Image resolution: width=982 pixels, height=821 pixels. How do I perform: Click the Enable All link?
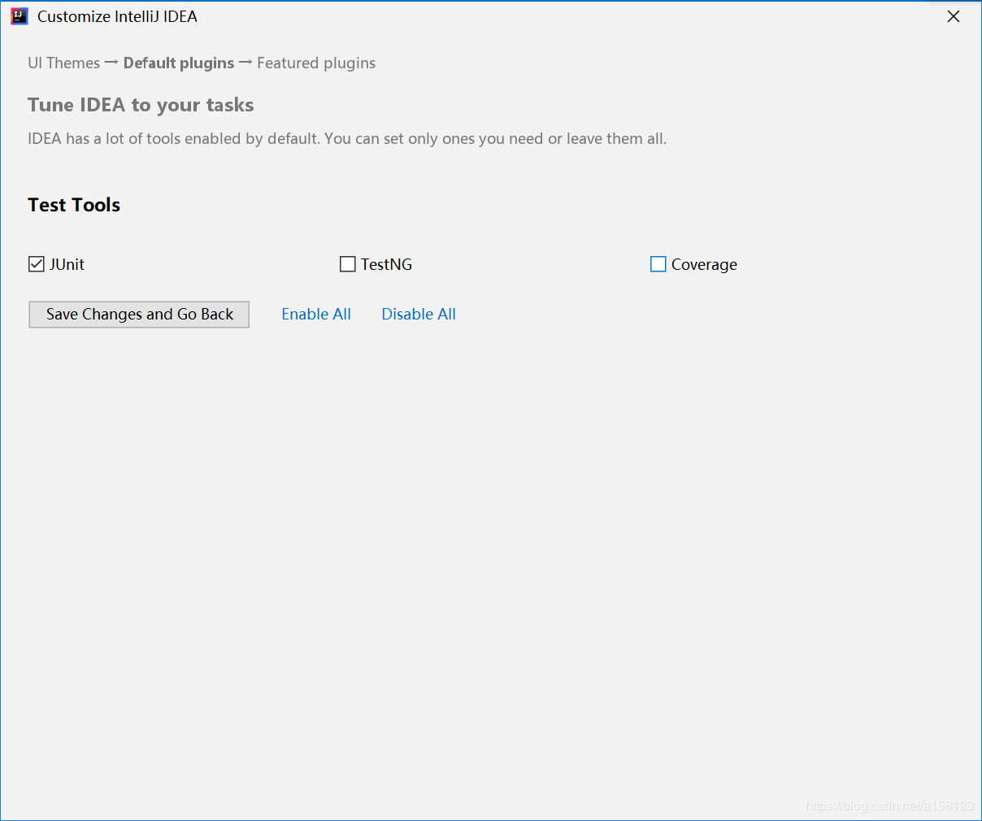point(316,315)
